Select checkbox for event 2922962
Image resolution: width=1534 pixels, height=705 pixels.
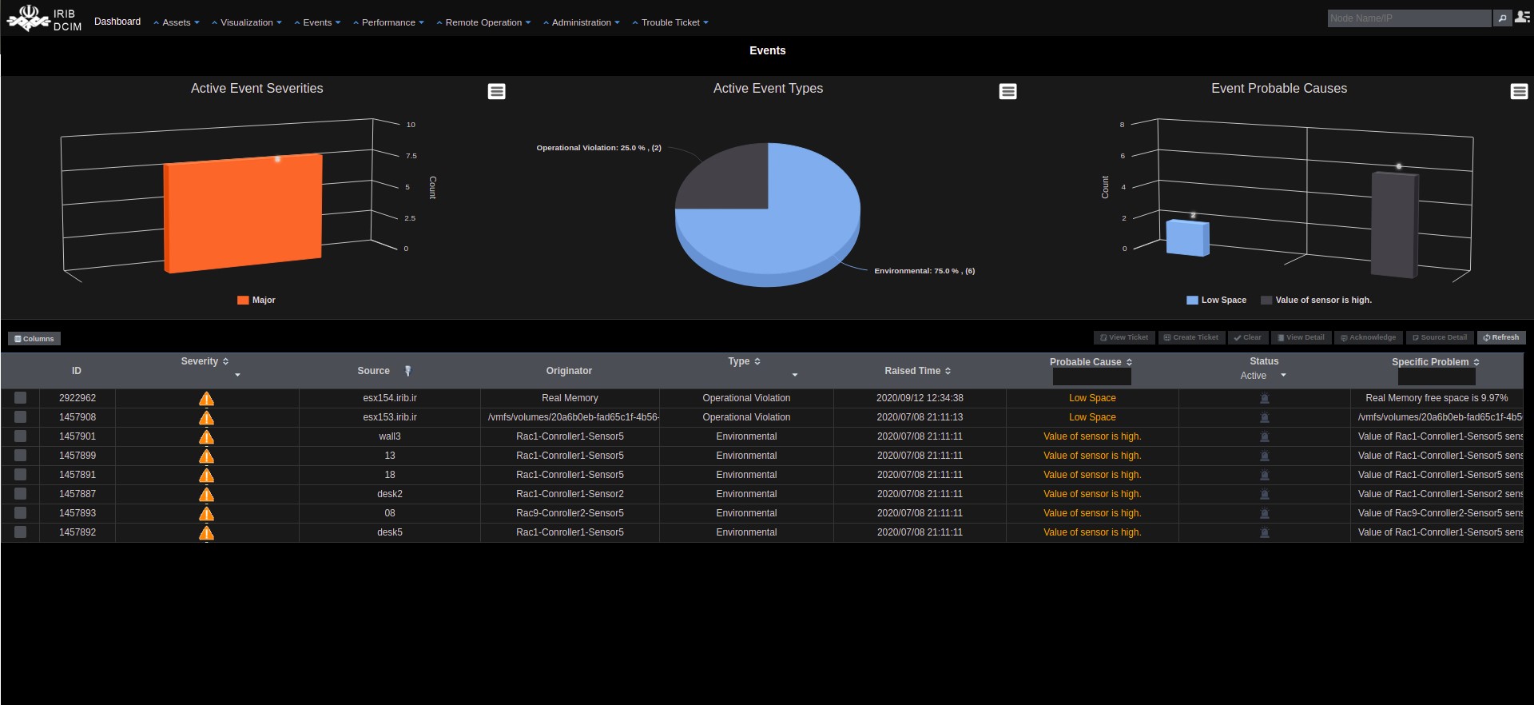[21, 398]
